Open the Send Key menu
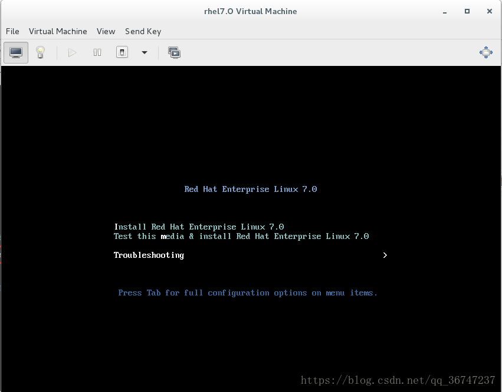 click(x=143, y=31)
